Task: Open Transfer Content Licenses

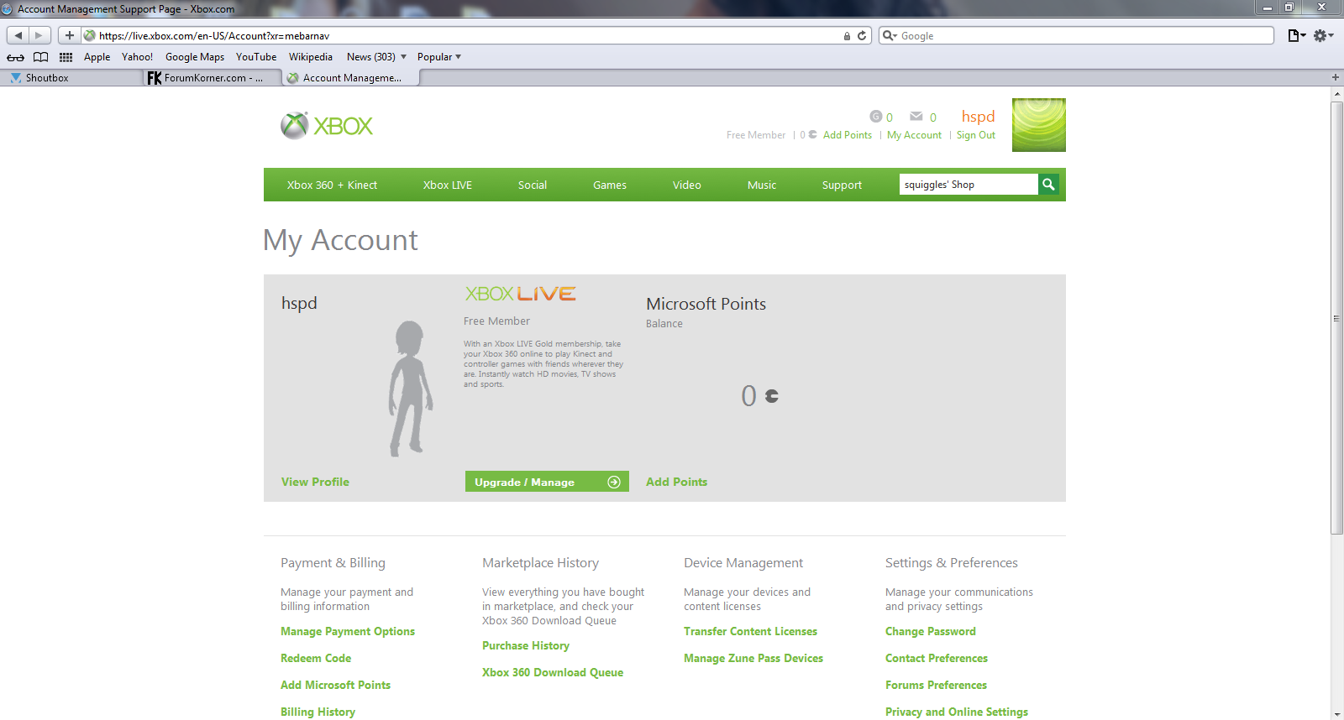Action: point(750,631)
